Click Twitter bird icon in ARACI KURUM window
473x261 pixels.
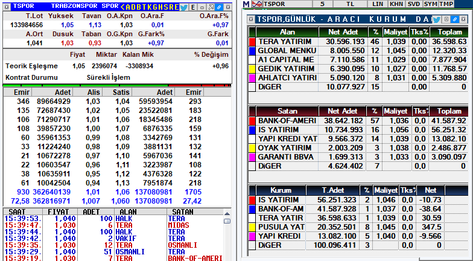pyautogui.click(x=437, y=19)
